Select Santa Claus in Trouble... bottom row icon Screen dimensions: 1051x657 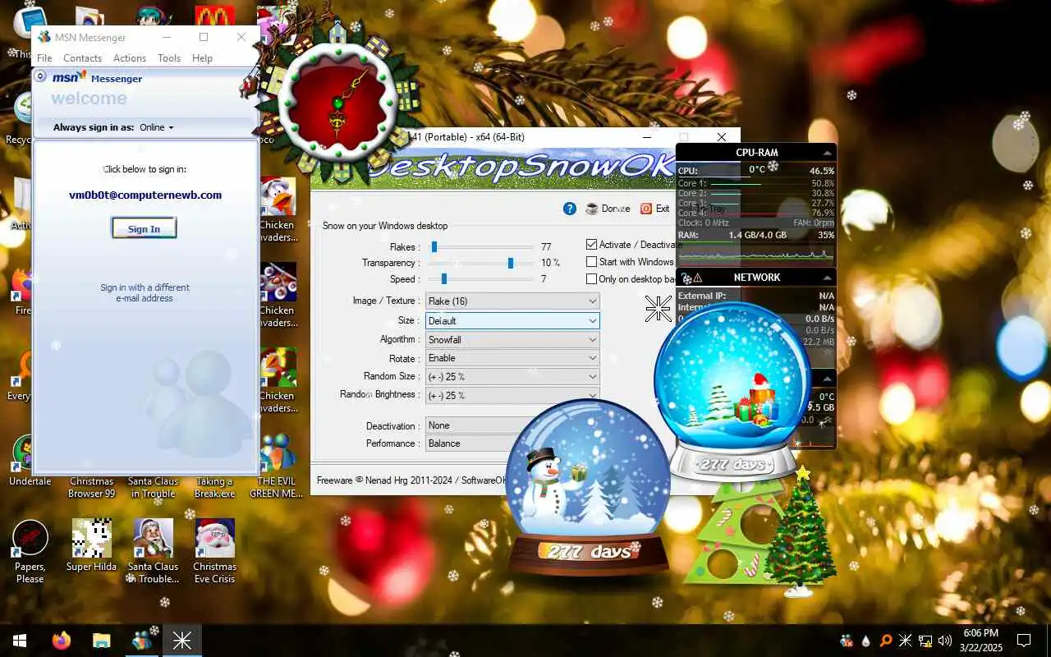(153, 551)
